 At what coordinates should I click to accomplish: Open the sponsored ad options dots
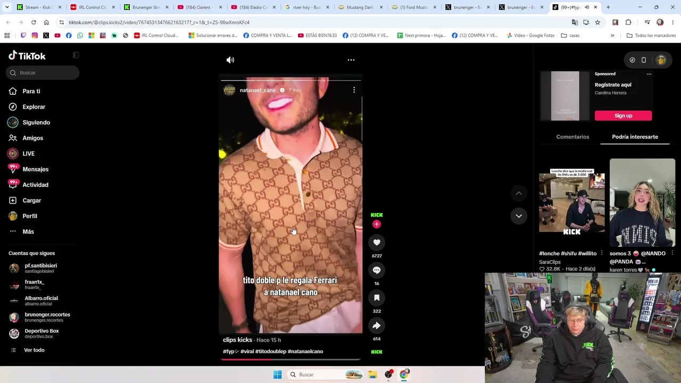[x=649, y=74]
